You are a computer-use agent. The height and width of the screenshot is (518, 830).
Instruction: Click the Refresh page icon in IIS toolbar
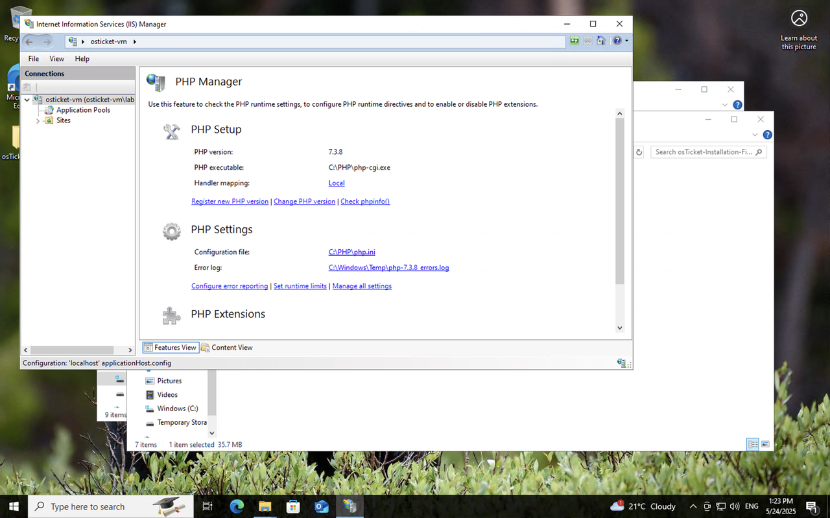pyautogui.click(x=575, y=41)
